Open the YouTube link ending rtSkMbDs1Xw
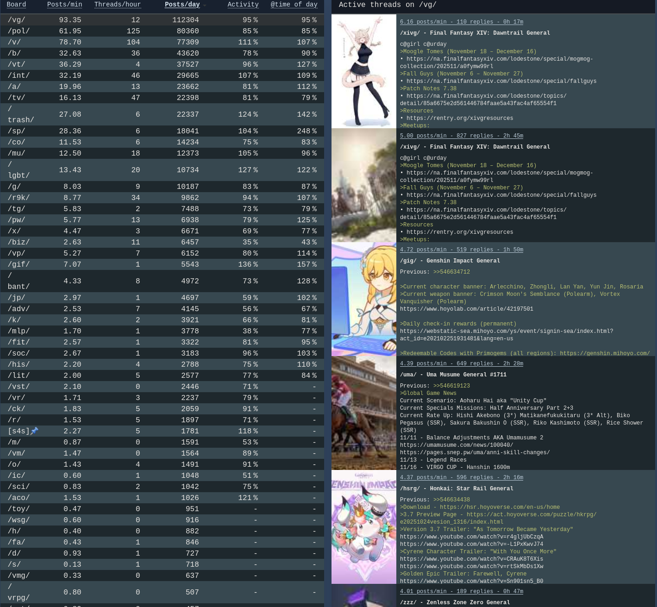The height and width of the screenshot is (607, 657). point(472,566)
